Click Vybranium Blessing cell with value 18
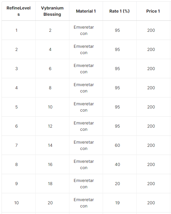The width and height of the screenshot is (171, 214). tap(50, 184)
